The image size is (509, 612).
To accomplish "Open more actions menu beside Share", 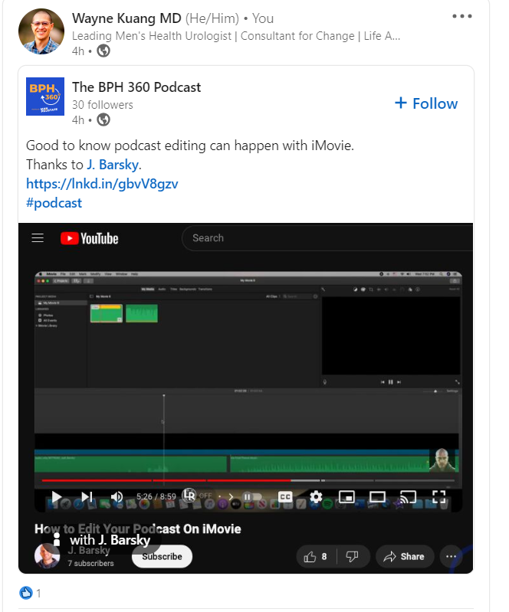I will 452,557.
